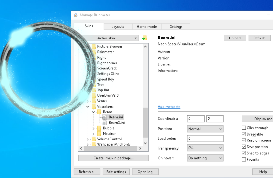The height and width of the screenshot is (178, 273).
Task: Click the Edit settings button
Action: pyautogui.click(x=116, y=172)
